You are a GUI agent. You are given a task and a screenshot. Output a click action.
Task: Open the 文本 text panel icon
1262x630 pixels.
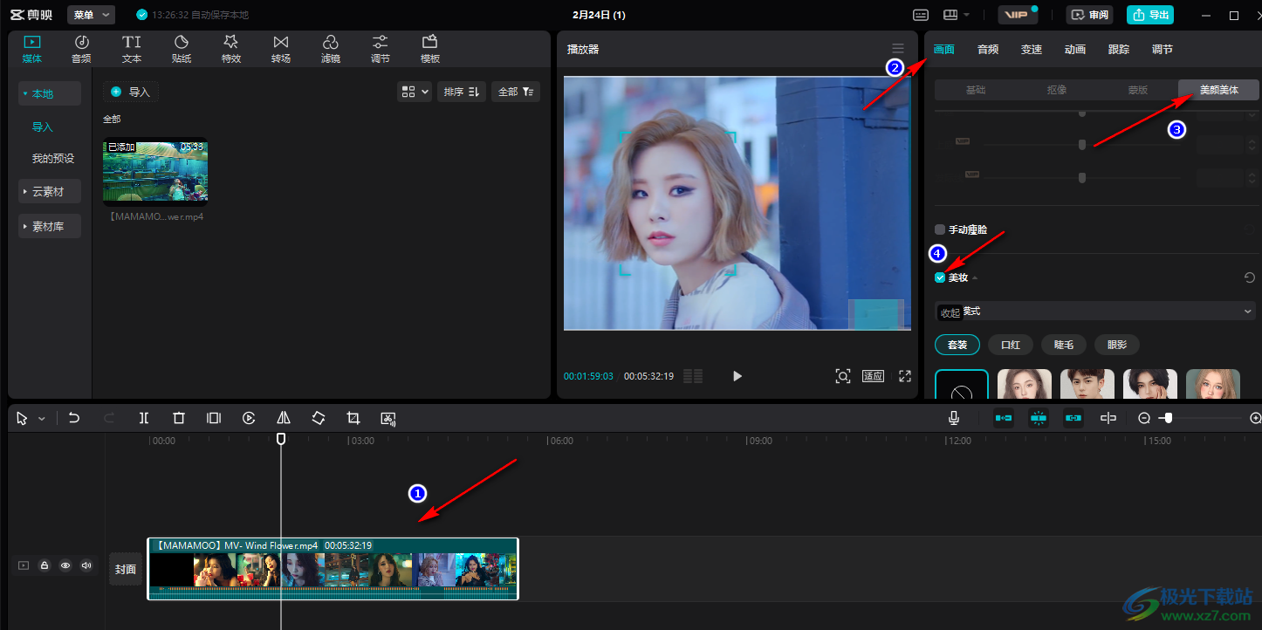[x=132, y=49]
